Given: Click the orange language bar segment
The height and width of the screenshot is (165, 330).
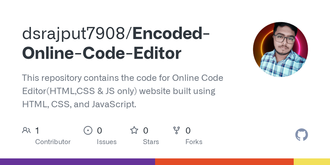Looking at the screenshot, I should point(224,162).
